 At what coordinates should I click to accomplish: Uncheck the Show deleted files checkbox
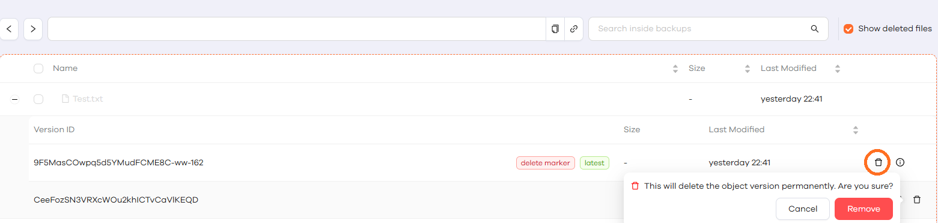pos(848,29)
